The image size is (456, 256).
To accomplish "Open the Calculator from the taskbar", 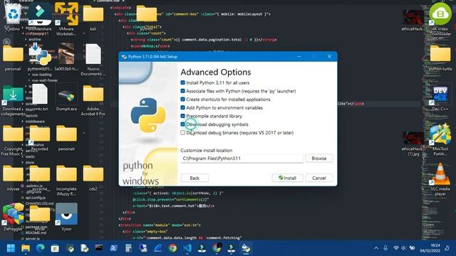I will [x=128, y=248].
